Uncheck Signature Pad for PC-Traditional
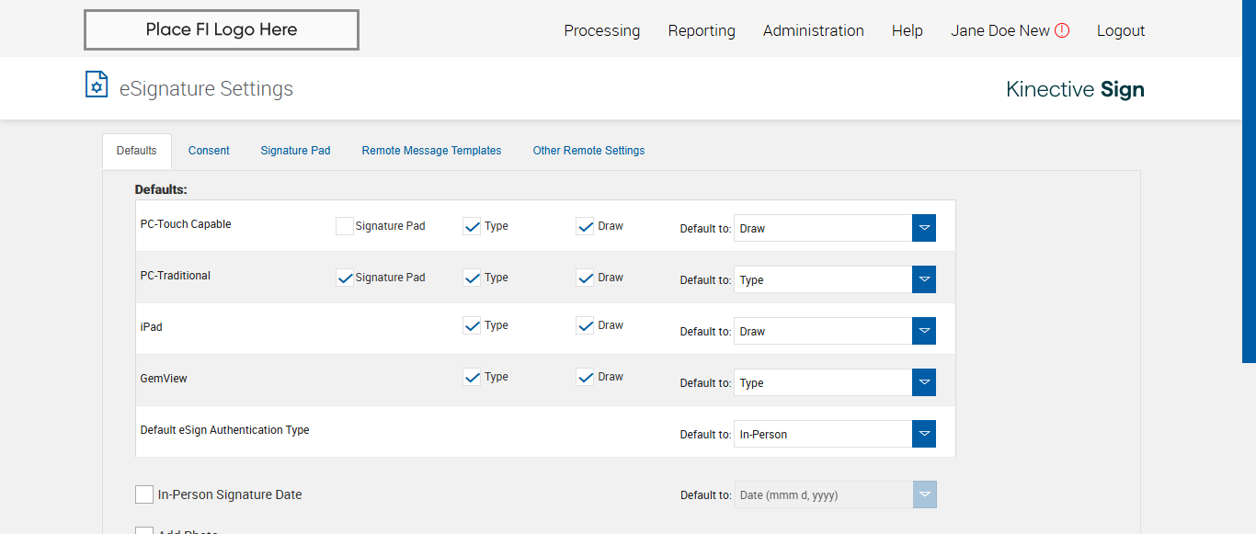 click(x=345, y=278)
